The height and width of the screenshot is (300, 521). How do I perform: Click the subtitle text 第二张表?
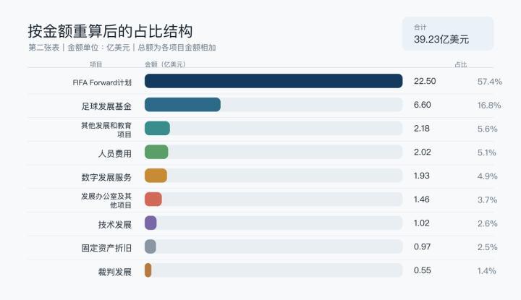44,48
